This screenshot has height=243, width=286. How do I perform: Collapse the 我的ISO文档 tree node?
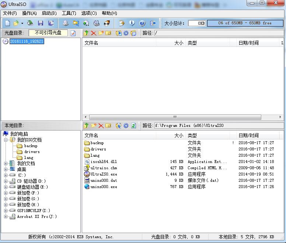[x=6, y=140]
